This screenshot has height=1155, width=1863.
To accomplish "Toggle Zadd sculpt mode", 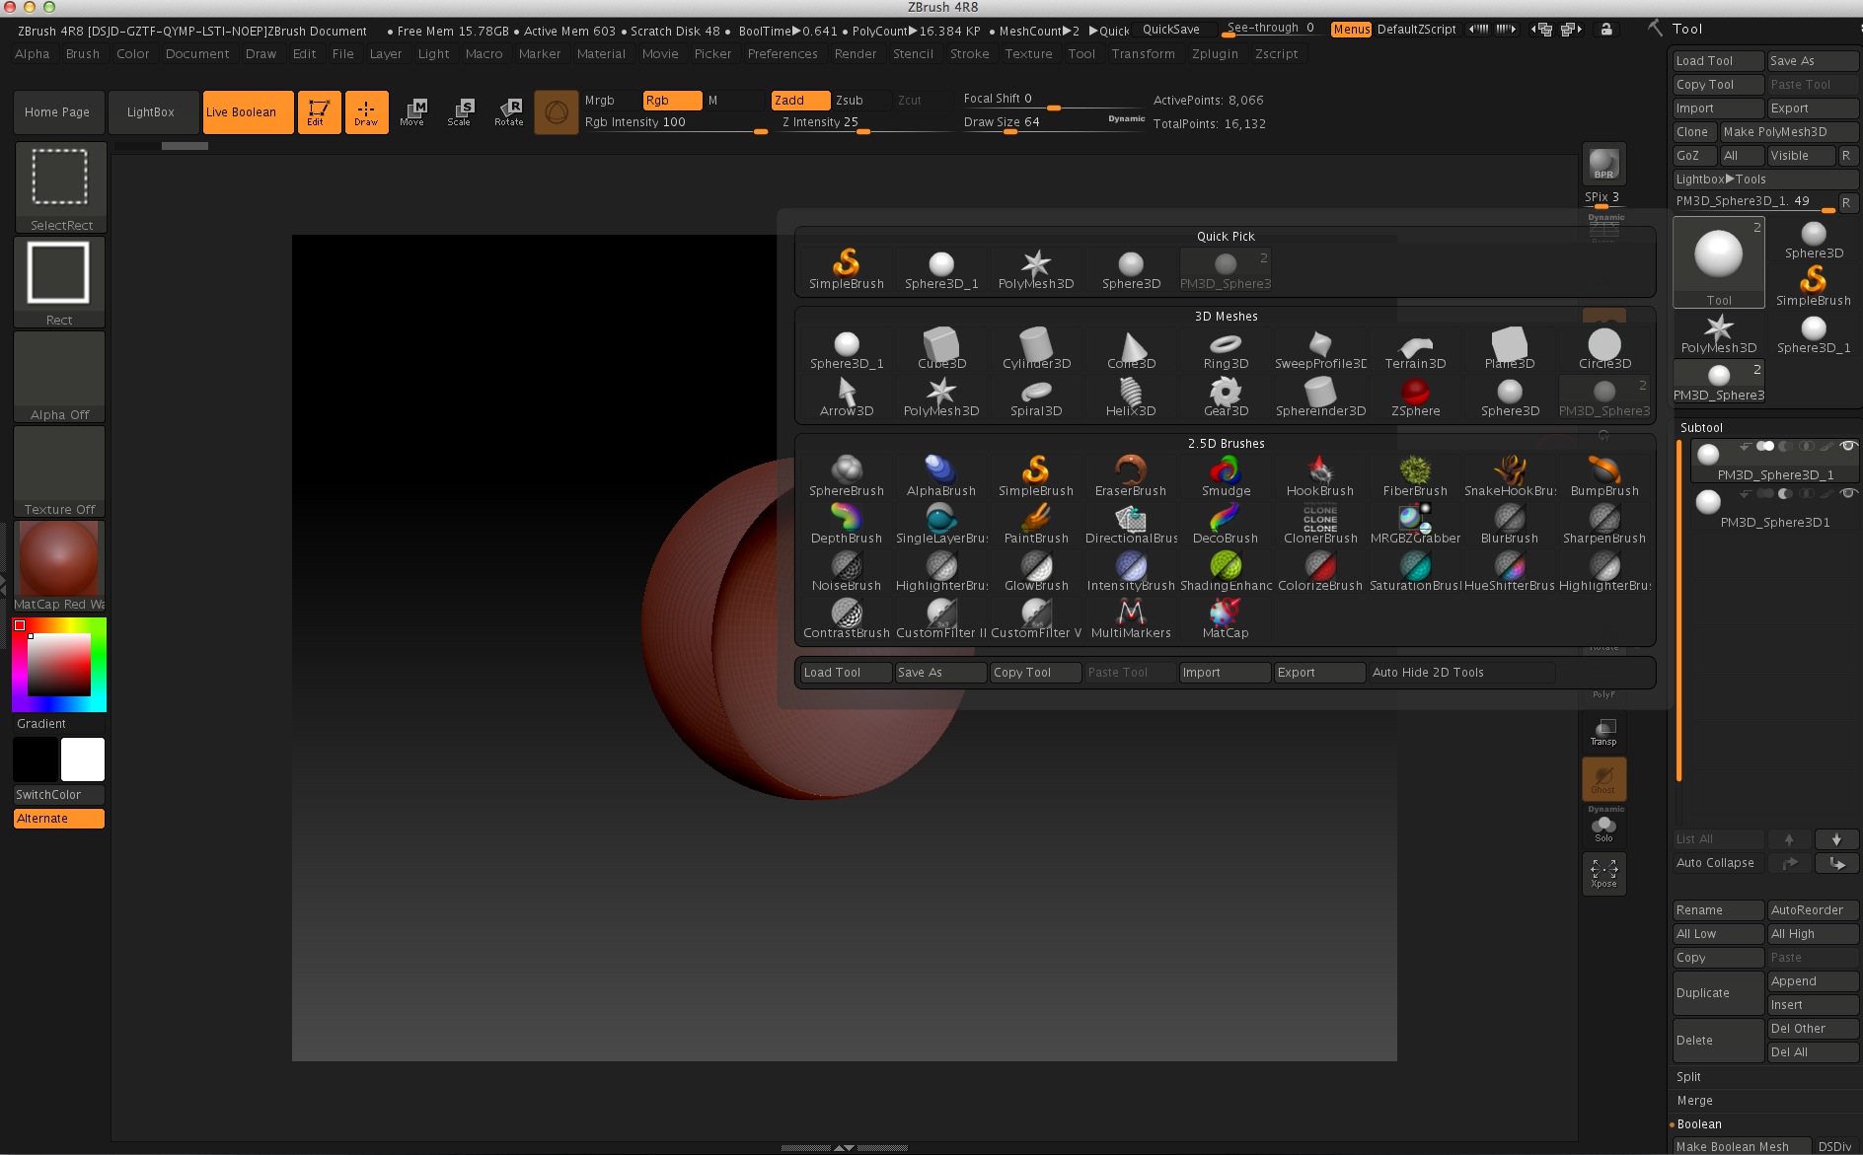I will click(799, 100).
